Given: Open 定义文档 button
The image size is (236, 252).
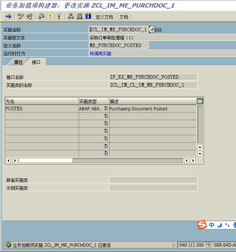Looking at the screenshot, I should coord(105,17).
